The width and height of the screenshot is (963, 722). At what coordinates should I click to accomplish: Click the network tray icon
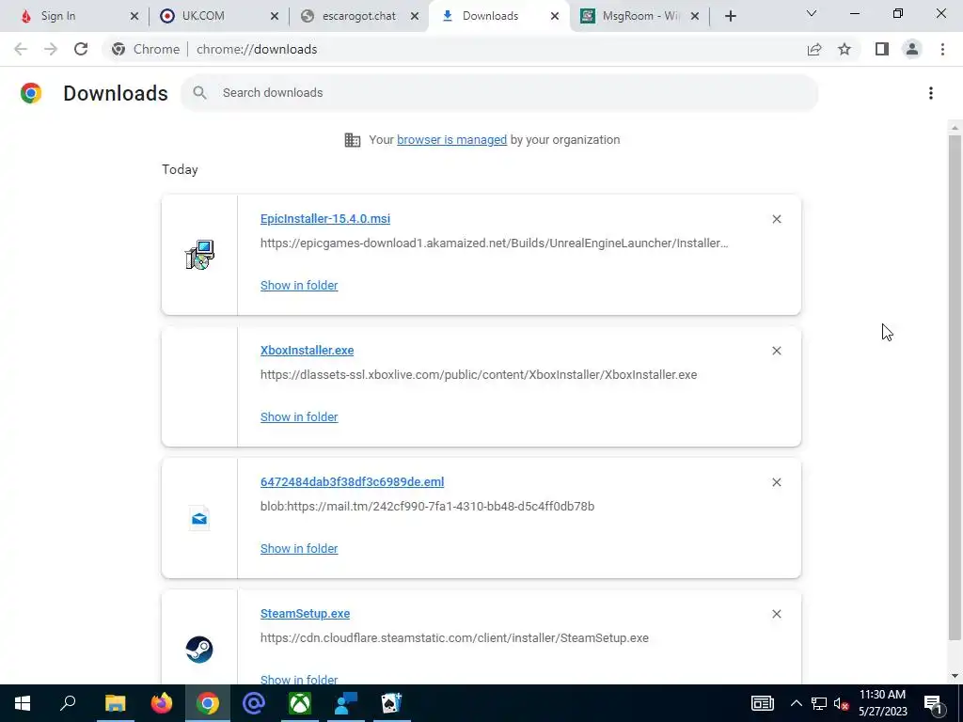click(819, 703)
